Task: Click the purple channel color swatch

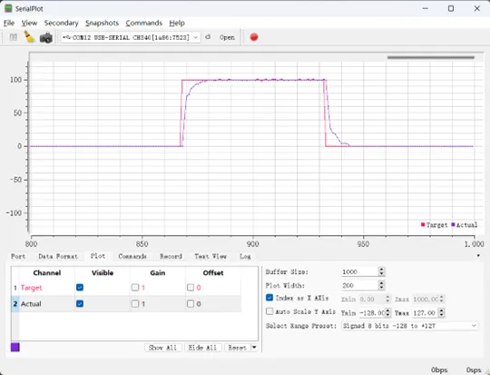Action: (15, 347)
